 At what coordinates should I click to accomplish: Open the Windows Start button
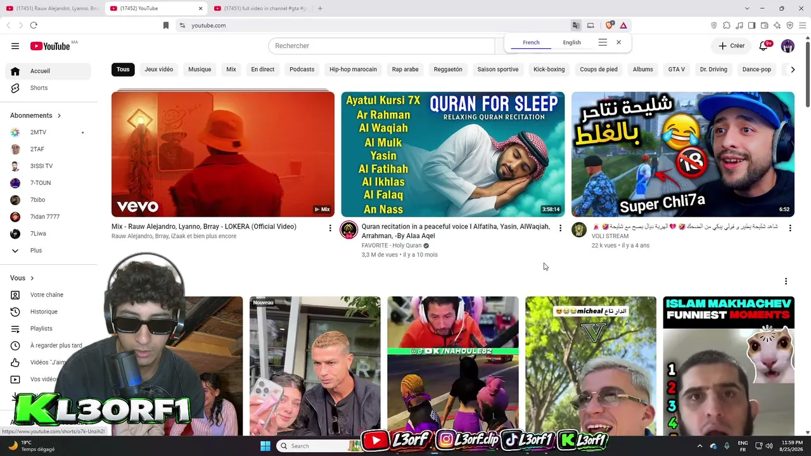click(265, 446)
